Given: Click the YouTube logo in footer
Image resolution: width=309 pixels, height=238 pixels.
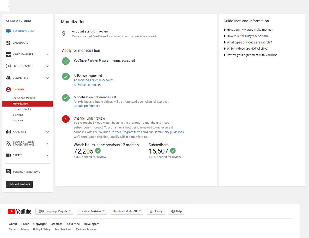Looking at the screenshot, I should pyautogui.click(x=20, y=211).
